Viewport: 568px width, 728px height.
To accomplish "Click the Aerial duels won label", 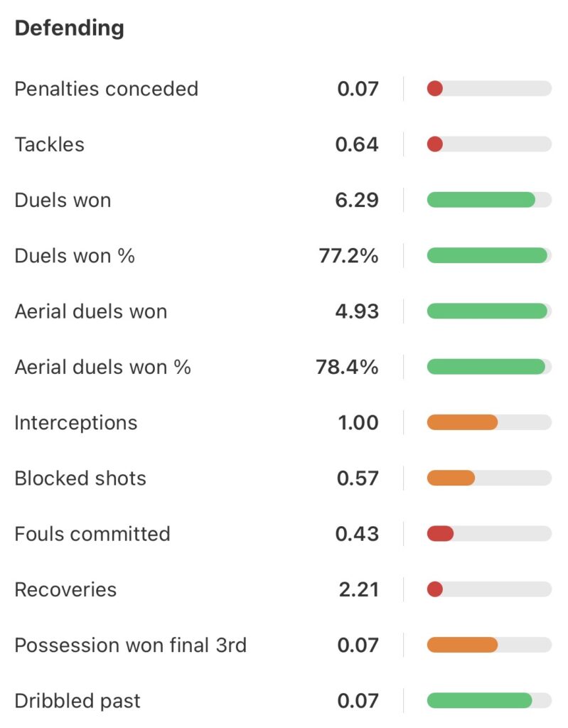I will pyautogui.click(x=90, y=311).
